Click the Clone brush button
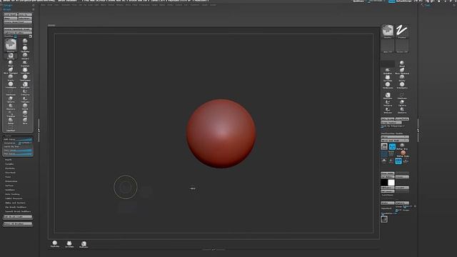Screen dimensions: 457x257 11,19
